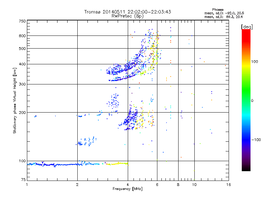
Task: Click the y-axis label "600"
Action: [22, 36]
